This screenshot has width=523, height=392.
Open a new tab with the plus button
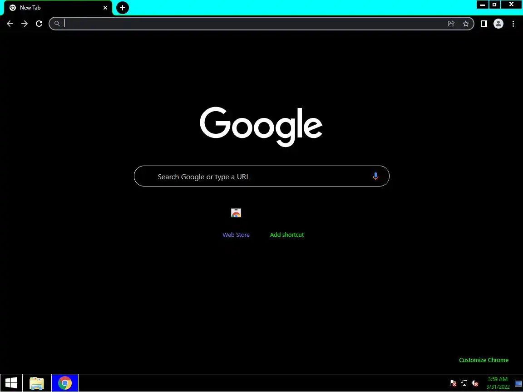point(123,8)
